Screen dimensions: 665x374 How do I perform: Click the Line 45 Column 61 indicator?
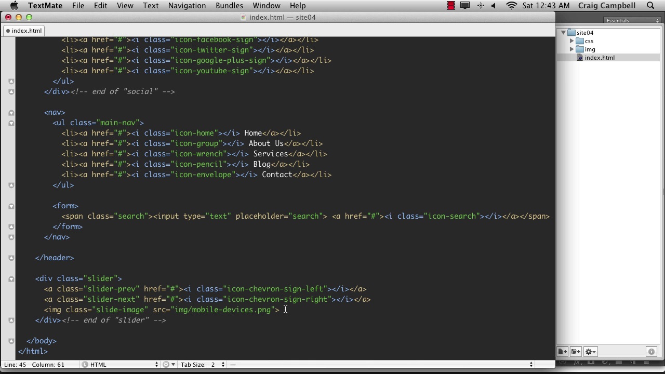point(34,365)
